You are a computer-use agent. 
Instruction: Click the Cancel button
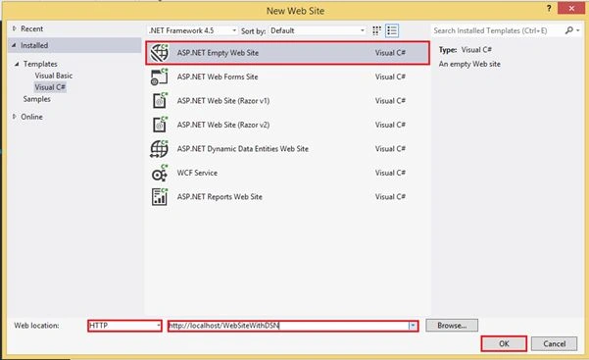[554, 344]
